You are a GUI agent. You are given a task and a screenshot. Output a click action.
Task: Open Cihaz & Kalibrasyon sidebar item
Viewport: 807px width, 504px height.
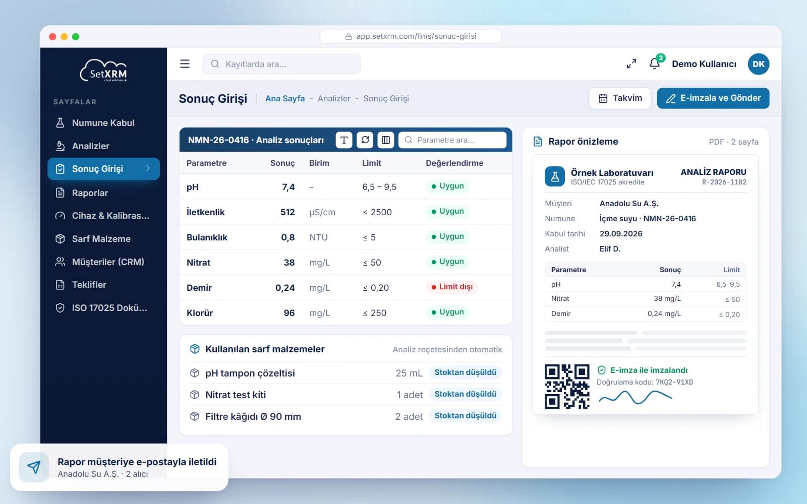103,216
